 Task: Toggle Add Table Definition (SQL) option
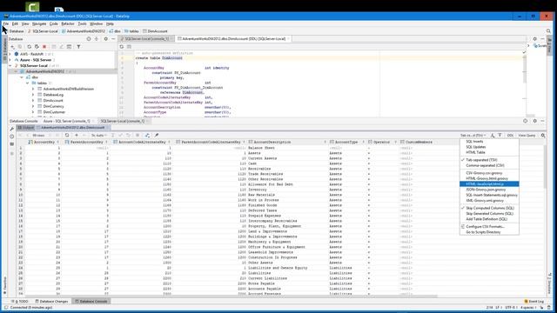pos(489,219)
